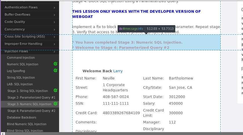Open Command Injection lesson
The width and height of the screenshot is (243, 135).
(x=21, y=58)
